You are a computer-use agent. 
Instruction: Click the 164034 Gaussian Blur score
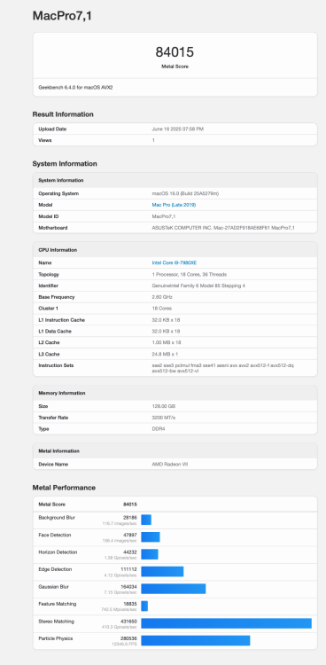128,587
